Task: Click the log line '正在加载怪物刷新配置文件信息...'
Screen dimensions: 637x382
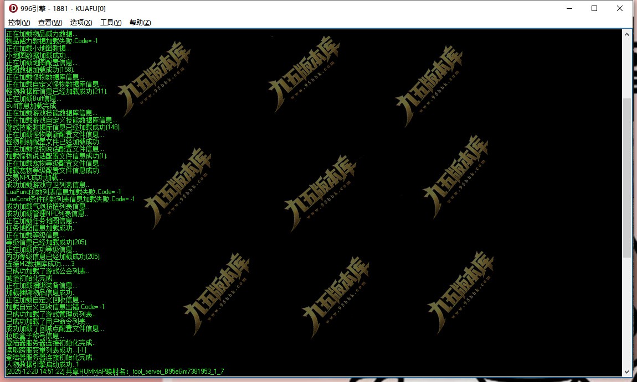Action: (55, 135)
